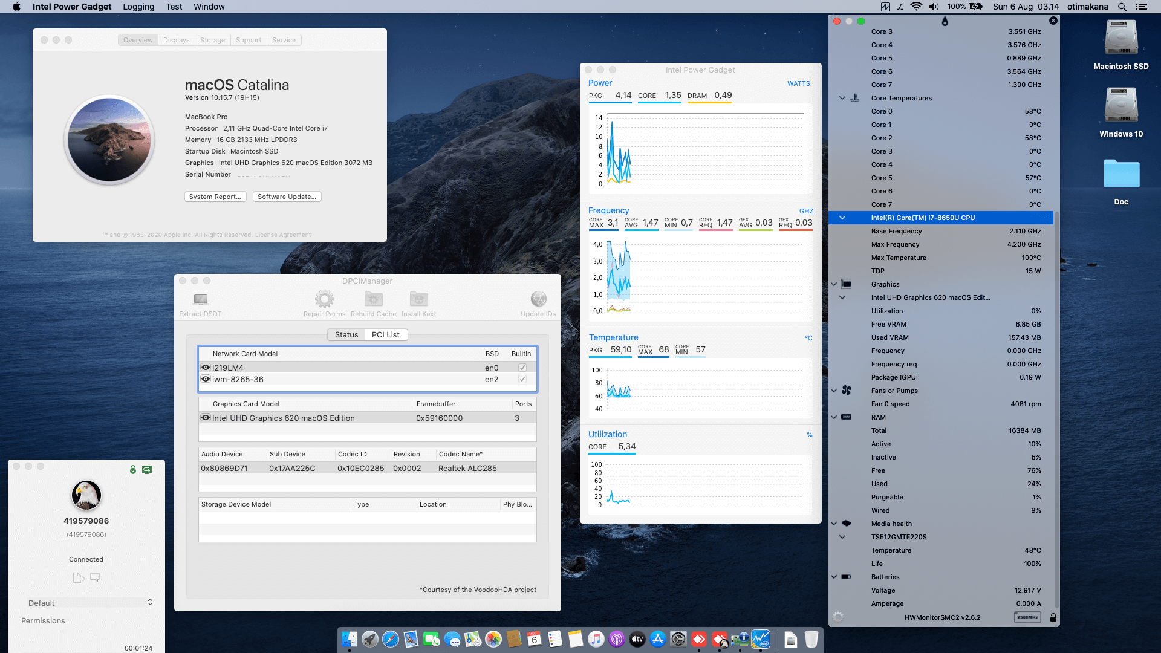Viewport: 1161px width, 653px height.
Task: Open Safari from the dock
Action: point(391,639)
